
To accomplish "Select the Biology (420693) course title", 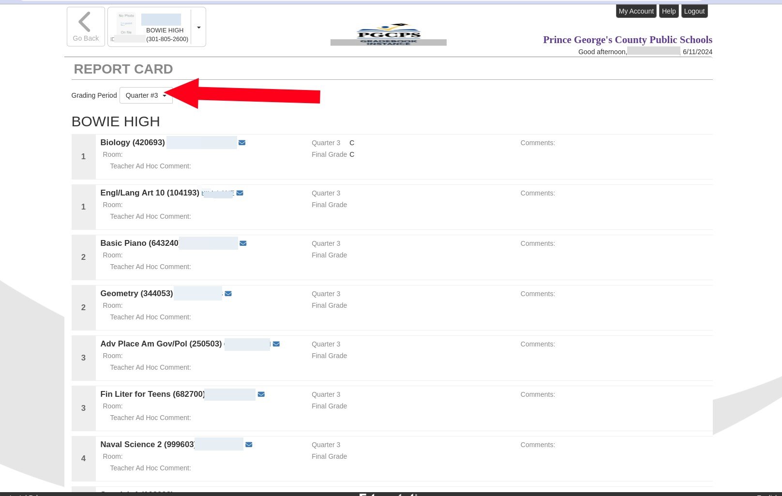I will 133,143.
